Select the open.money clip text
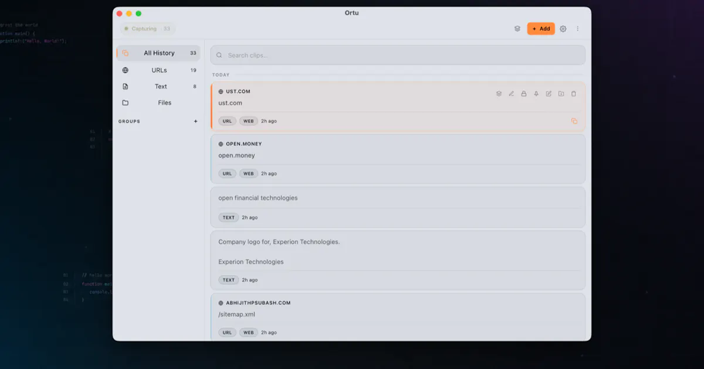Viewport: 704px width, 369px height. pyautogui.click(x=236, y=156)
